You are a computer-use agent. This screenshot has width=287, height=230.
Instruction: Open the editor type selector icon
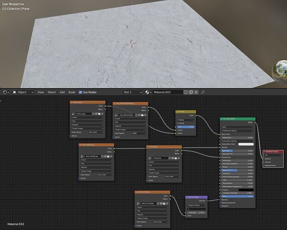pos(6,92)
